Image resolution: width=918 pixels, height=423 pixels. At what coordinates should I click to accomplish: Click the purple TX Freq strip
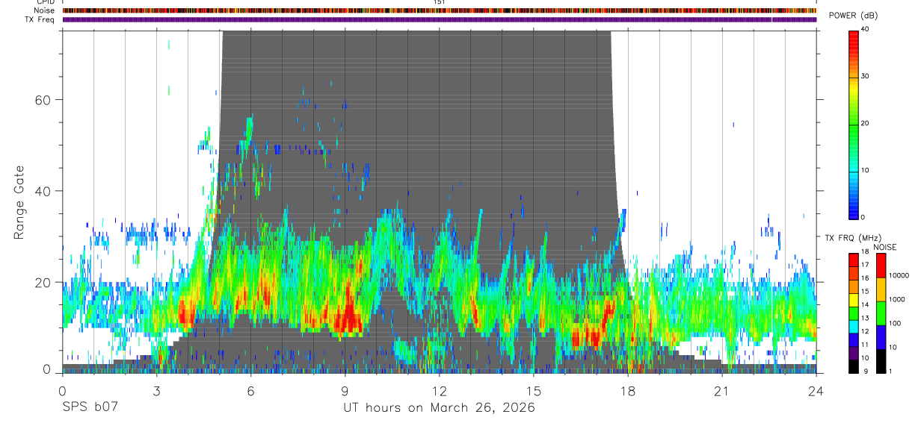click(440, 19)
